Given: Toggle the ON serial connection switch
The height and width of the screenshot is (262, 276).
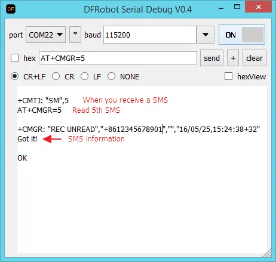Looking at the screenshot, I should pyautogui.click(x=242, y=35).
